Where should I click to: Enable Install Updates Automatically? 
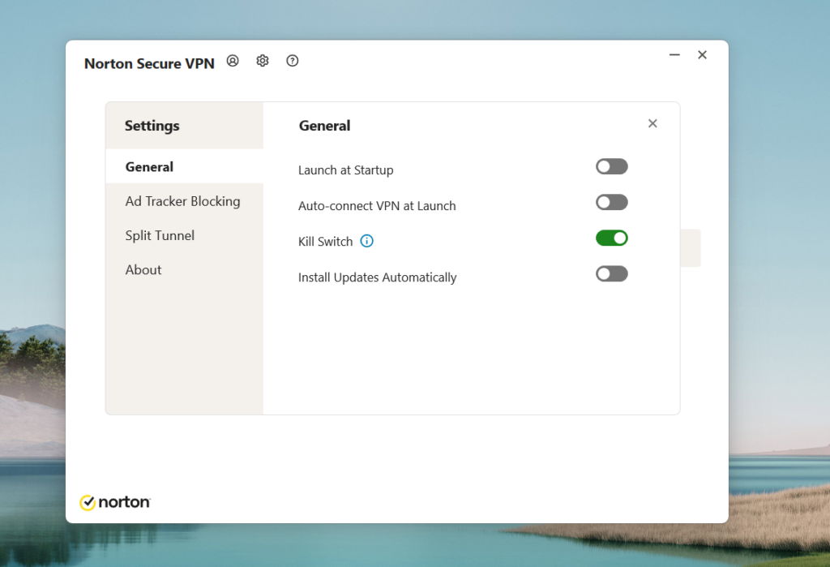tap(611, 273)
